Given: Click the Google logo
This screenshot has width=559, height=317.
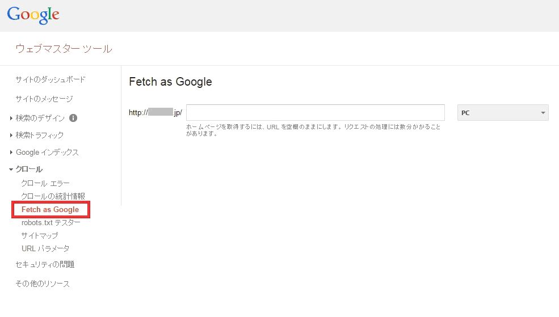Looking at the screenshot, I should pyautogui.click(x=33, y=15).
